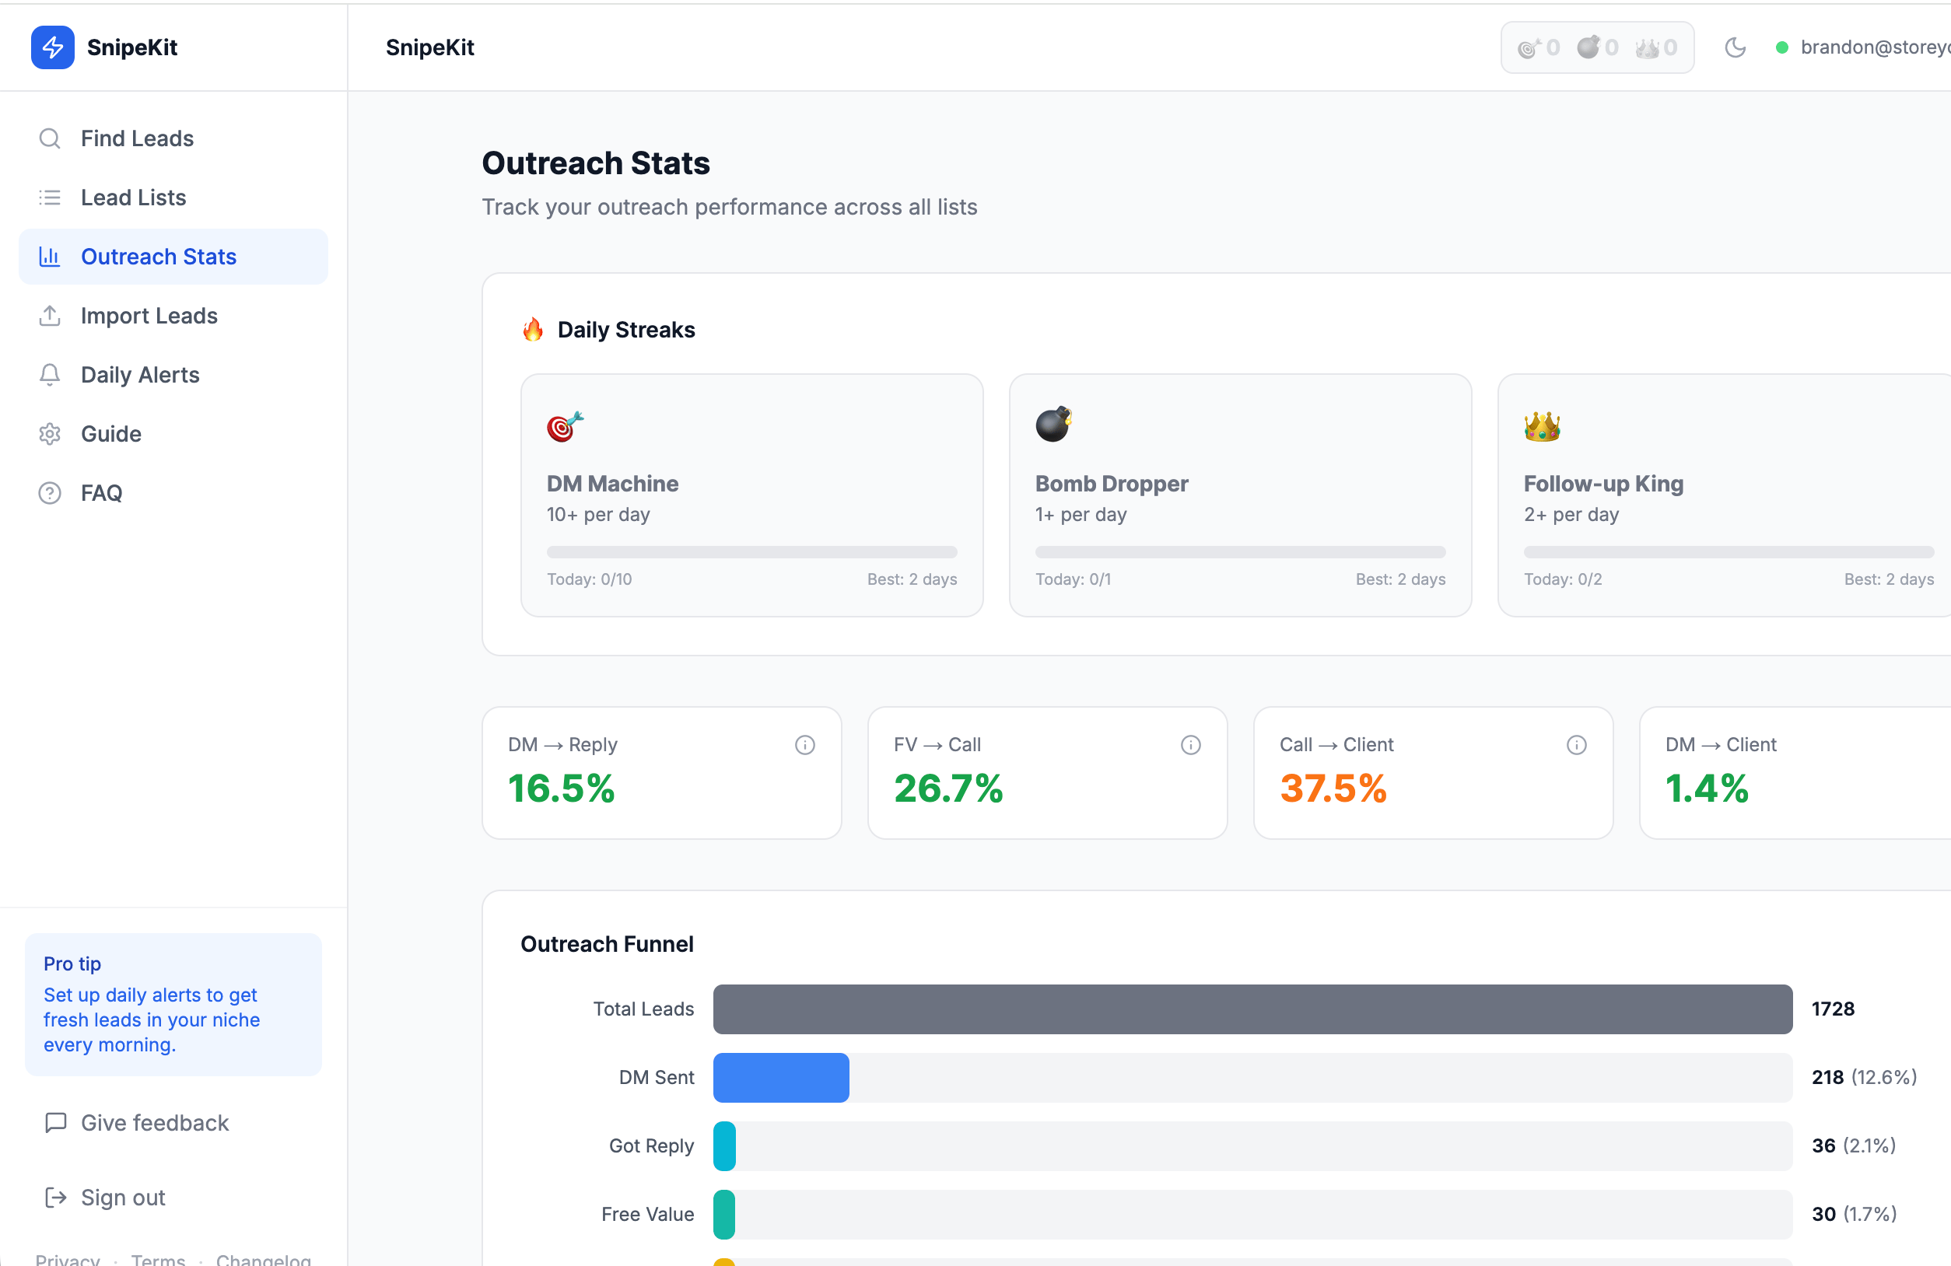Toggle dark mode moon icon
The width and height of the screenshot is (1951, 1266).
[1735, 47]
